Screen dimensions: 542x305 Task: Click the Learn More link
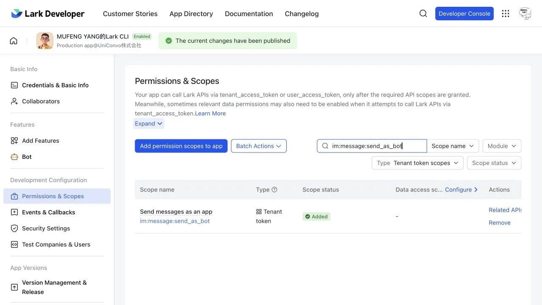(210, 114)
